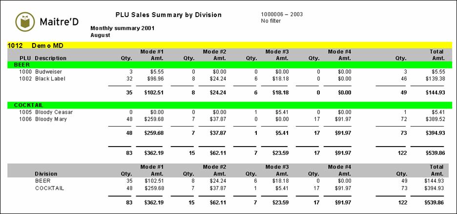Click the Bloody Mary item description
Screen dimensions: 457x214
pos(51,119)
